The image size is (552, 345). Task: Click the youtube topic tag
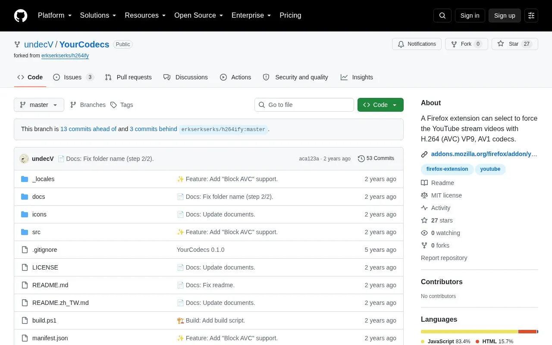[490, 169]
